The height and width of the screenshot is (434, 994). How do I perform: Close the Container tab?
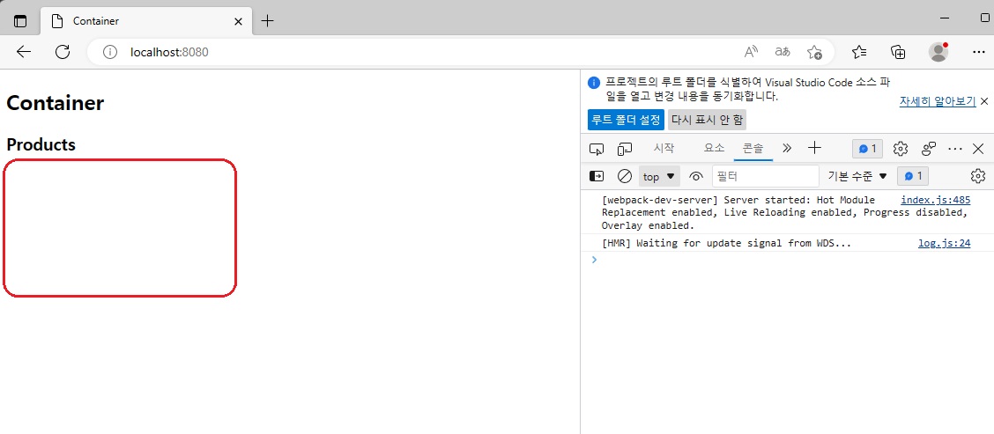(238, 21)
